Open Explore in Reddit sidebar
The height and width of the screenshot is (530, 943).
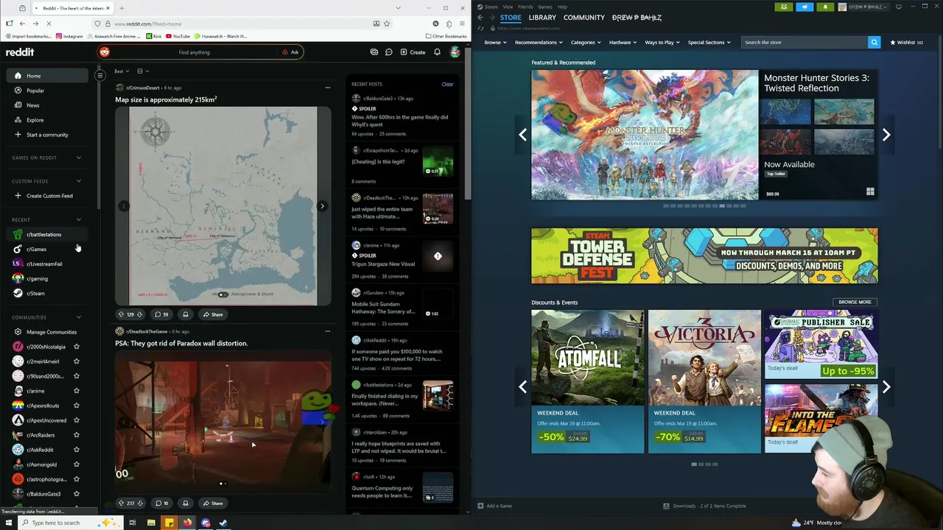[x=35, y=120]
